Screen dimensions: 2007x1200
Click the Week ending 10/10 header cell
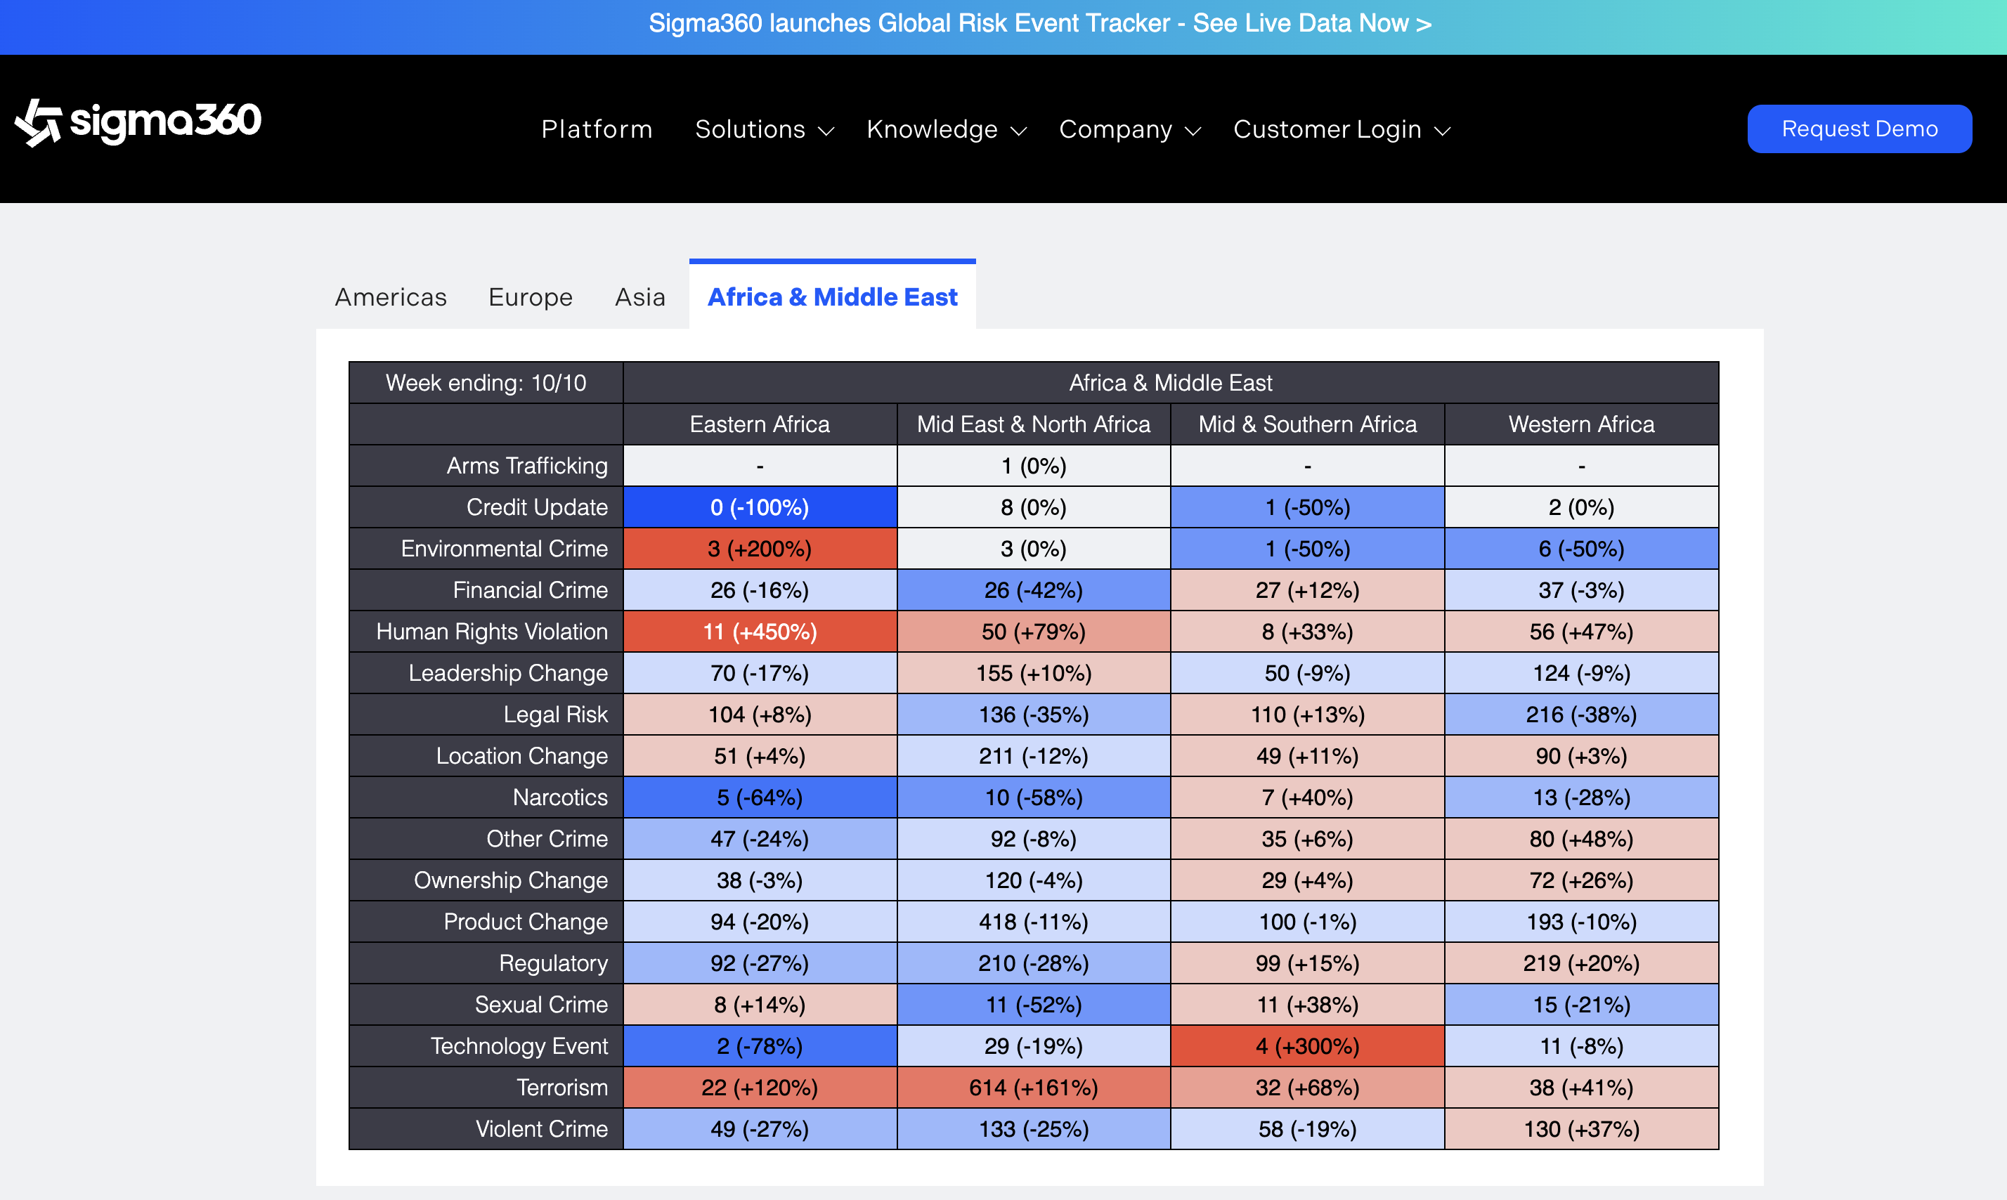[x=486, y=382]
